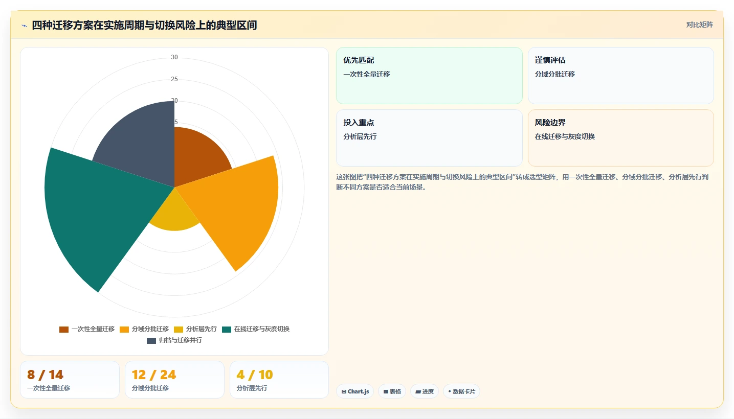Click 一次性全量迁移 text in 优先匹配 card
This screenshot has width=734, height=419.
click(367, 74)
